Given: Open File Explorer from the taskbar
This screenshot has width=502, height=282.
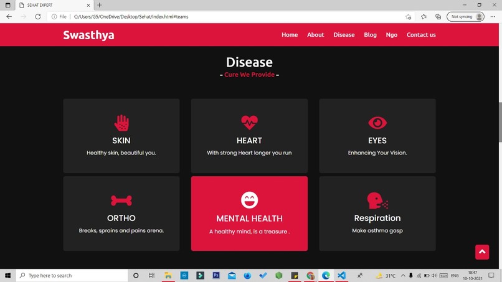Looking at the screenshot, I should [168, 275].
